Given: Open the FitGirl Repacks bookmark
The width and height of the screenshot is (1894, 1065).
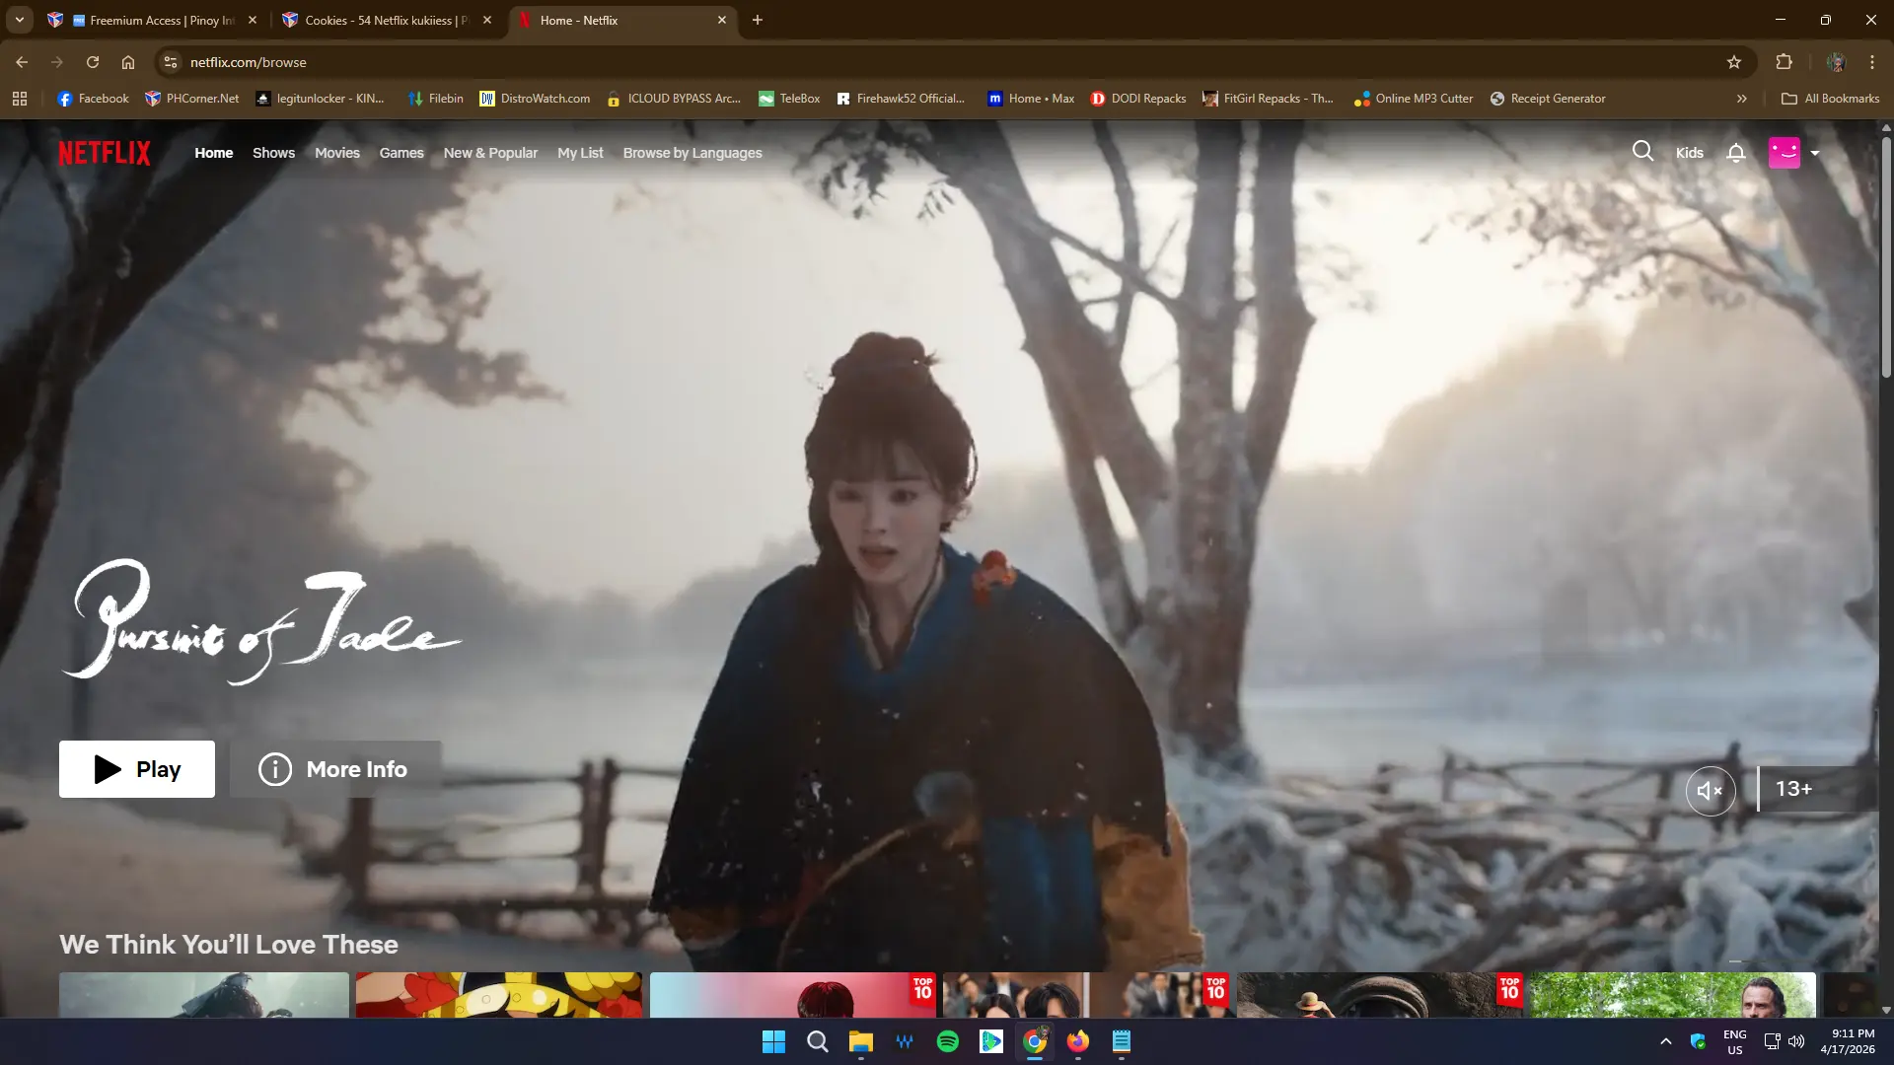Looking at the screenshot, I should [x=1269, y=99].
